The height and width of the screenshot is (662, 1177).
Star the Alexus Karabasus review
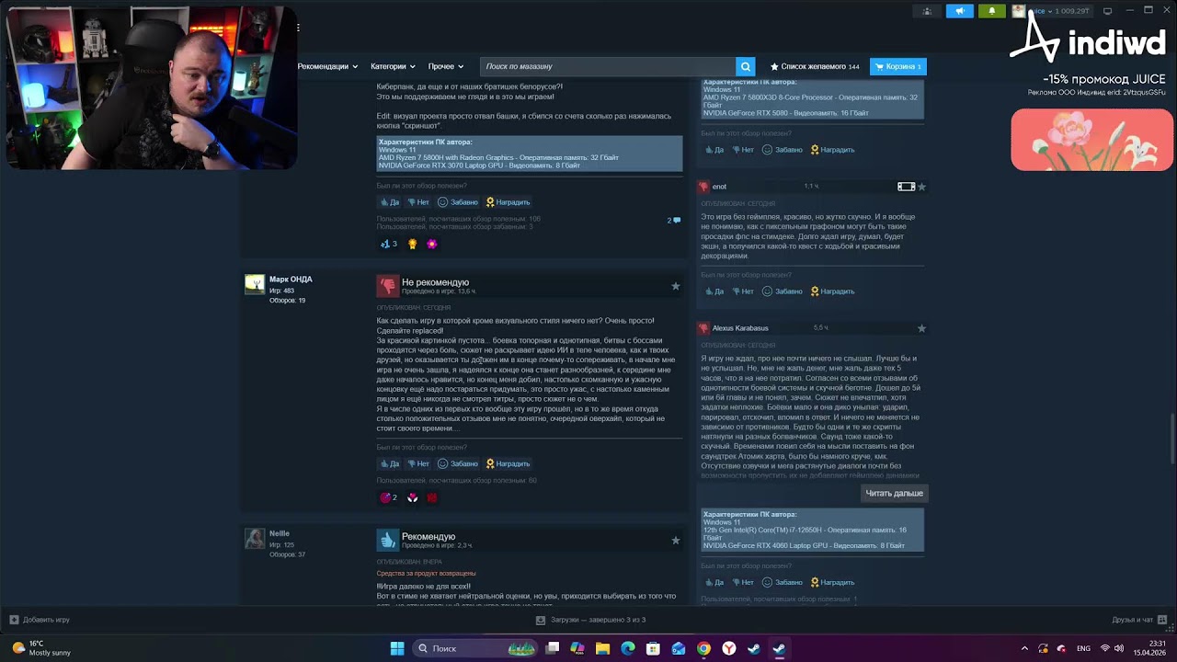point(921,328)
